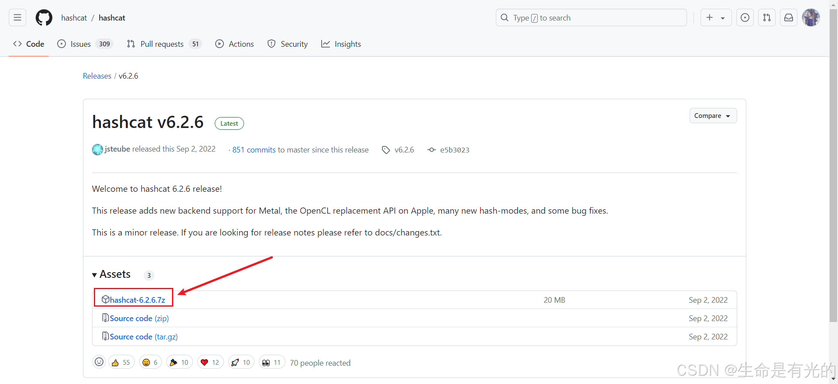838x384 pixels.
Task: Expand the create new dropdown arrow
Action: pyautogui.click(x=723, y=18)
